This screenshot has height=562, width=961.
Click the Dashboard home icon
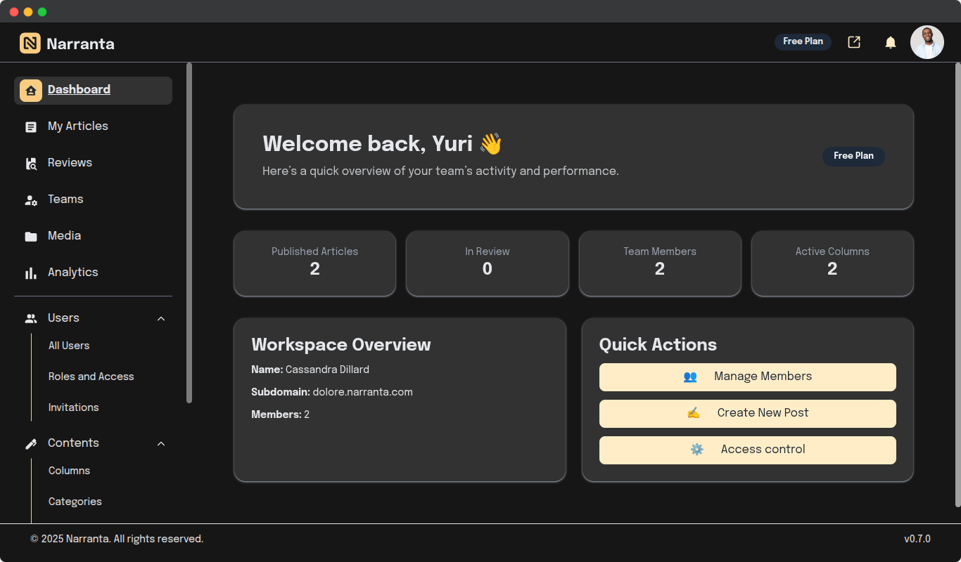point(31,91)
